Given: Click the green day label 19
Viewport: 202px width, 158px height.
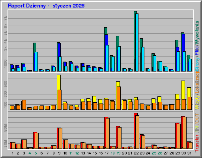Looking at the screenshot, I should click(119, 153).
